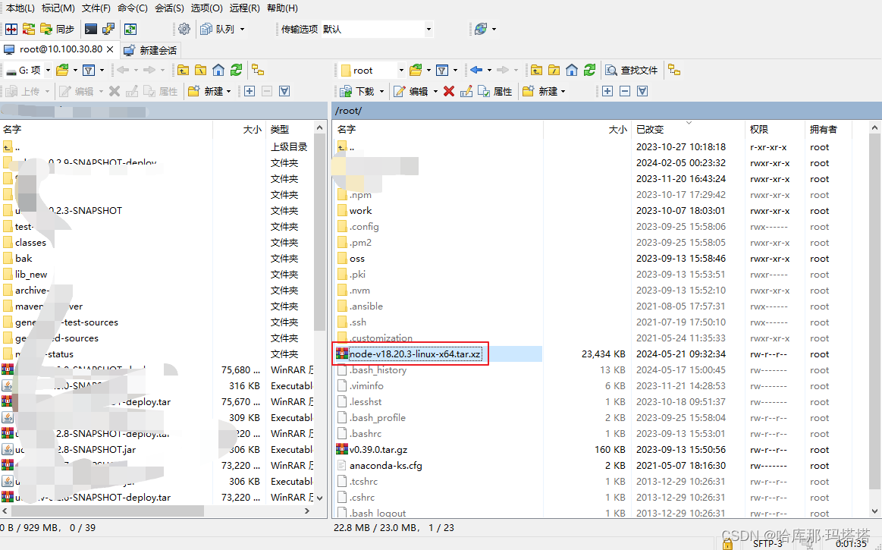
Task: Open the 标记(M) menu
Action: pos(58,8)
